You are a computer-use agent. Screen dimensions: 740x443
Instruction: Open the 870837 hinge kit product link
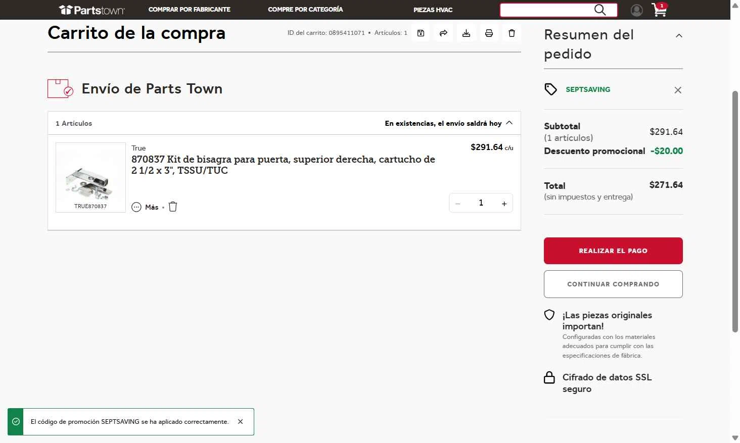(283, 165)
